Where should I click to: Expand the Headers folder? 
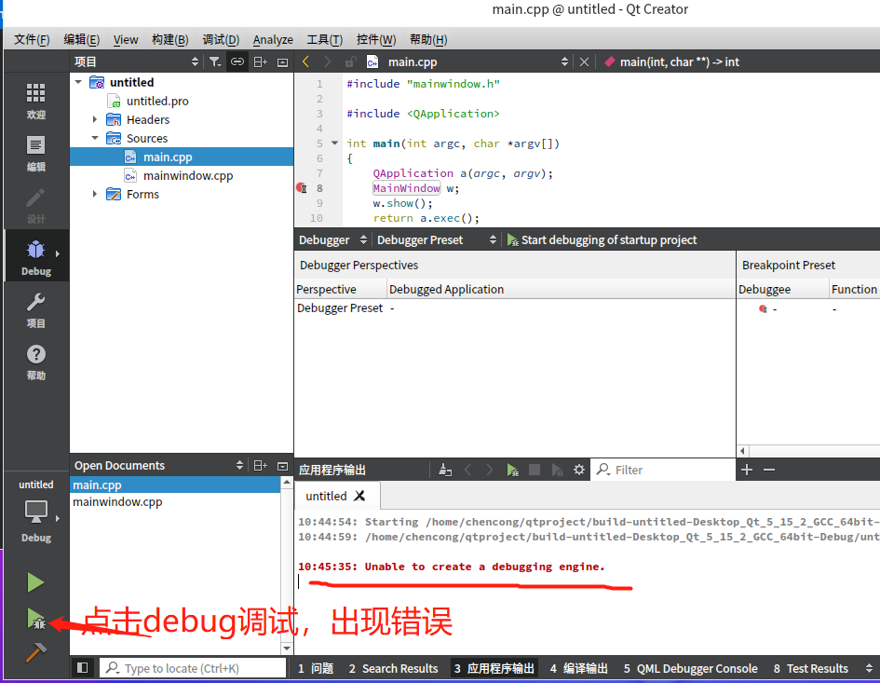pos(95,119)
